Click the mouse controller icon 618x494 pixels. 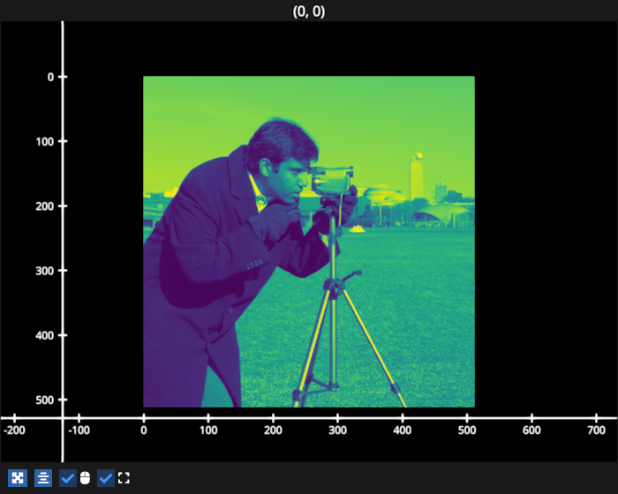pos(85,478)
